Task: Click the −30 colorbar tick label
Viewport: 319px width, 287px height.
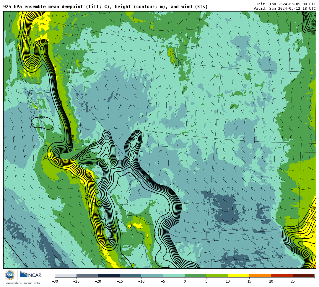Action: click(55, 281)
